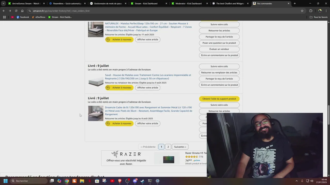Switch to Moderator - Kick Dashboard tab

pyautogui.click(x=189, y=4)
